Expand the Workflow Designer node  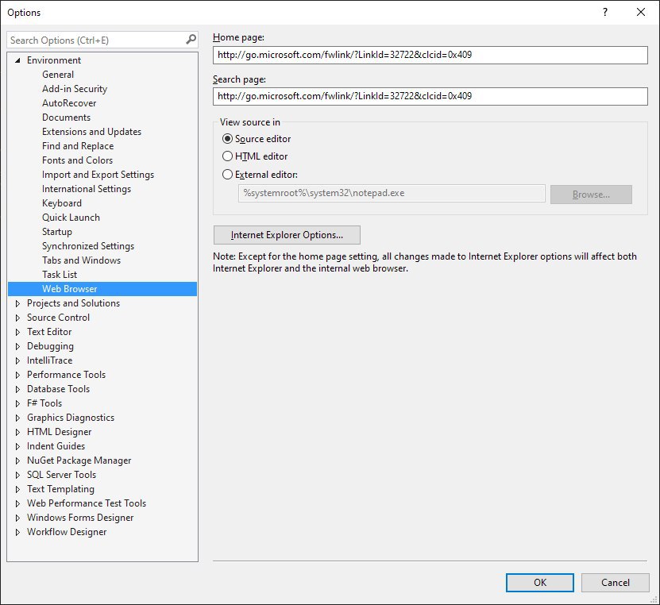pos(17,532)
